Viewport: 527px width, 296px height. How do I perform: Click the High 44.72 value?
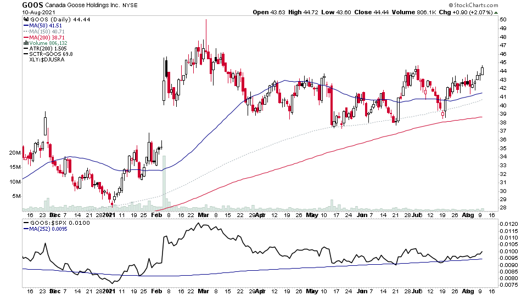(x=303, y=12)
